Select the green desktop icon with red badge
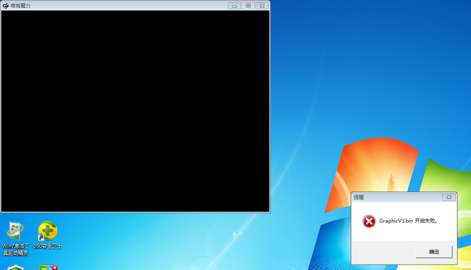This screenshot has height=270, width=471. [x=45, y=267]
